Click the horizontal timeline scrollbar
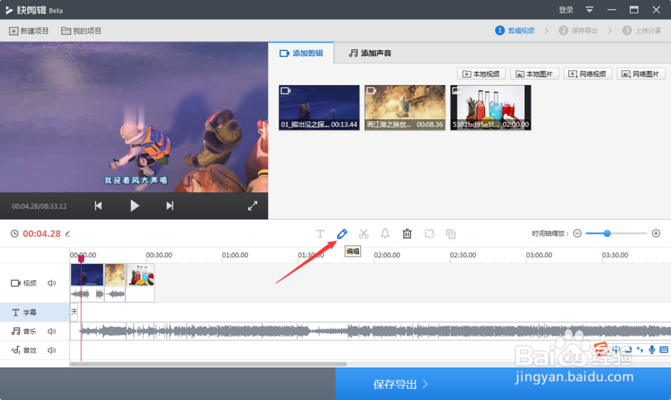The image size is (671, 400). pyautogui.click(x=209, y=364)
